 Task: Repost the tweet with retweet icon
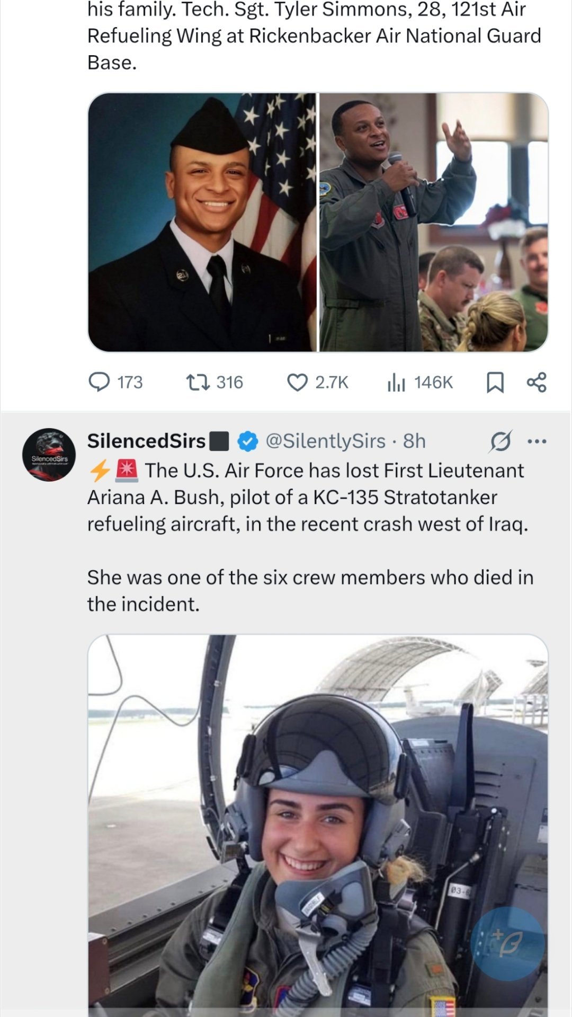coord(198,382)
